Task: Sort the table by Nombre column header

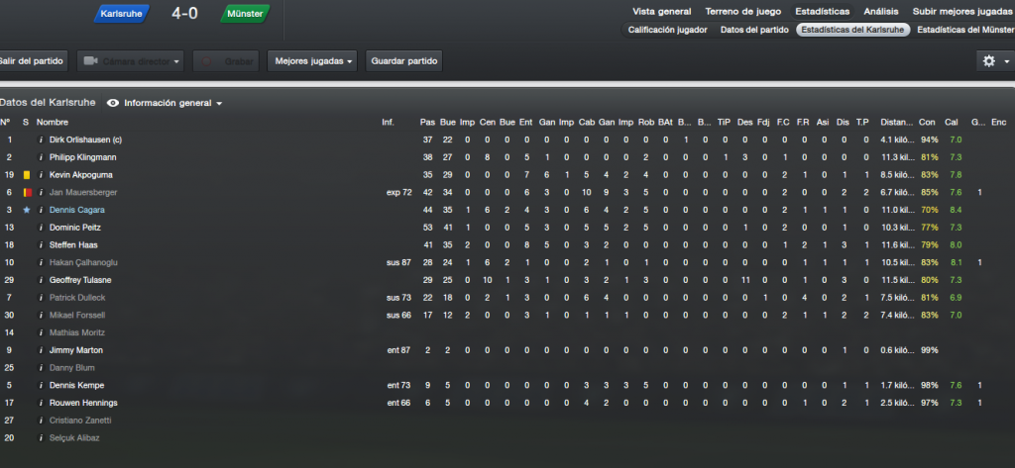Action: pyautogui.click(x=53, y=122)
